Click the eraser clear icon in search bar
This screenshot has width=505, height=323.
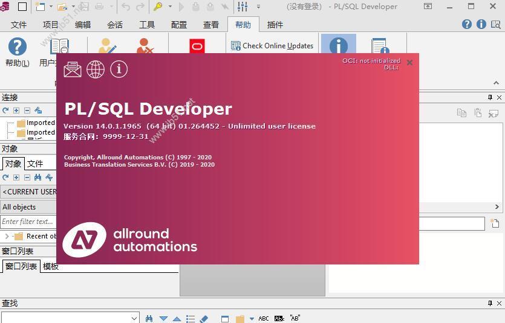(x=204, y=318)
